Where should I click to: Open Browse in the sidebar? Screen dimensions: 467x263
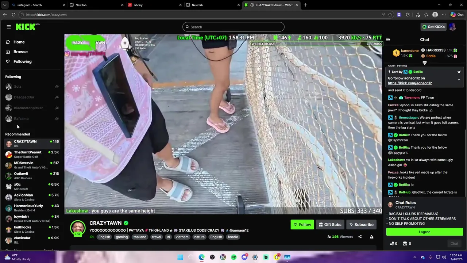(x=20, y=52)
